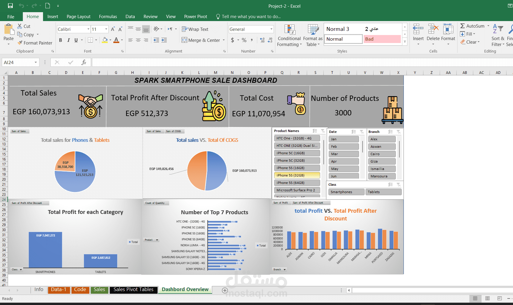Expand the Name Box dropdown

coord(36,62)
